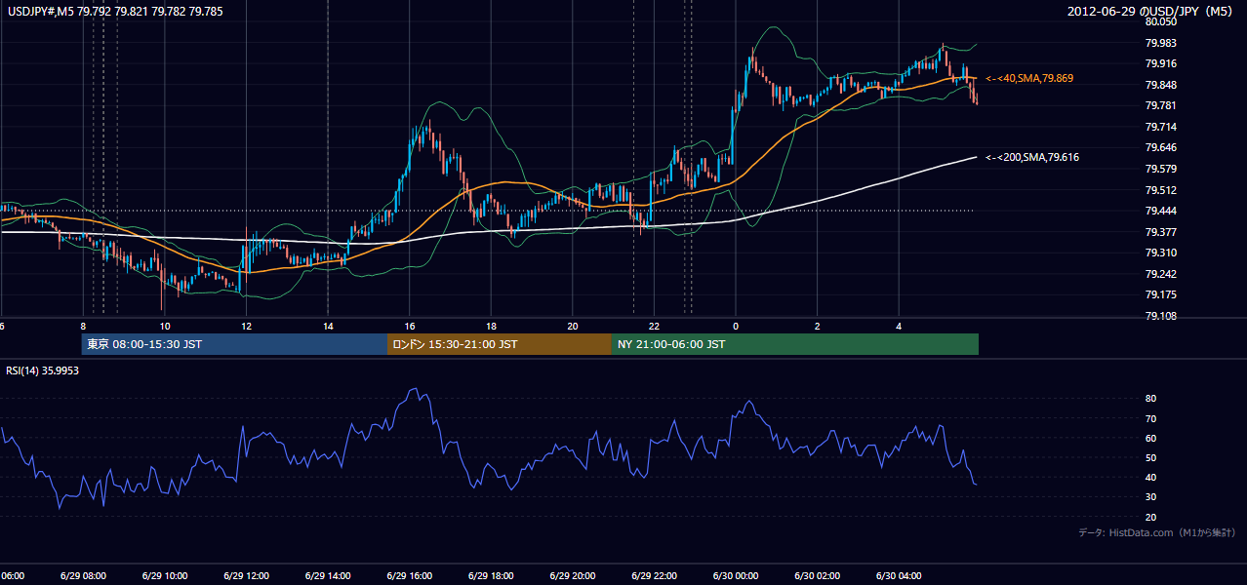Click the 6/29 18:00 time axis label

pos(491,576)
